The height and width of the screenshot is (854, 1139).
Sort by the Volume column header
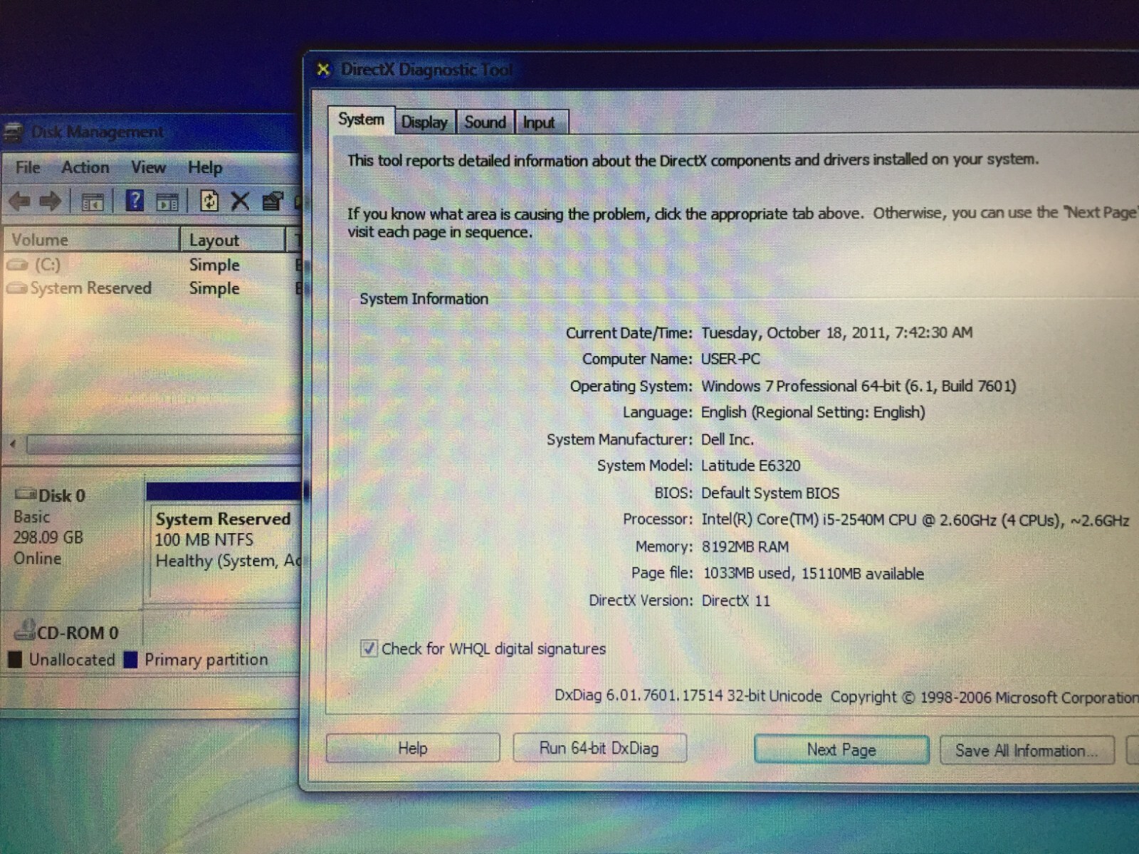91,240
